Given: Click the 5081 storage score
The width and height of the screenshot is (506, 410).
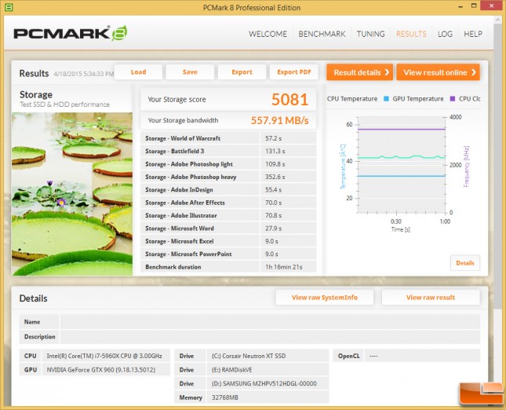Looking at the screenshot, I should pyautogui.click(x=289, y=99).
